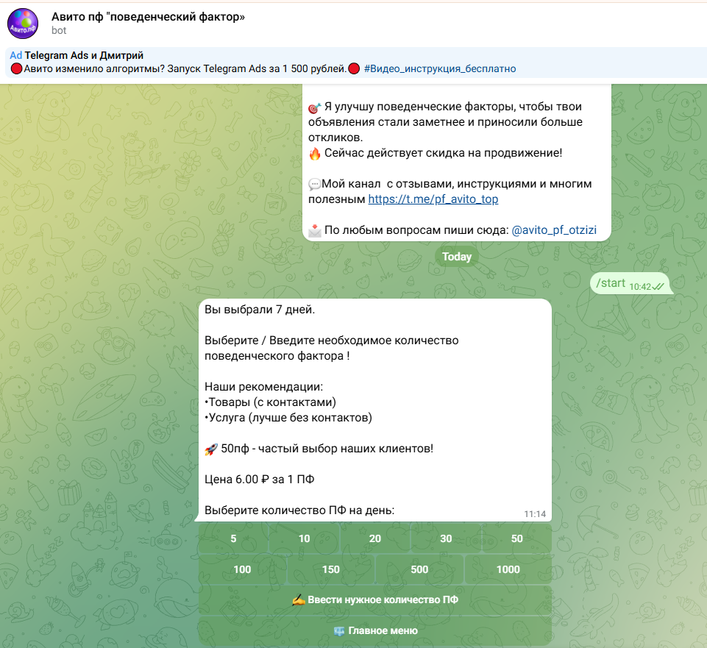Click the sent /start command message

[611, 283]
